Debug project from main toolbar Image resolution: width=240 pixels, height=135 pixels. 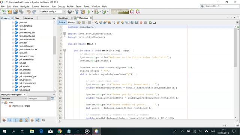pos(96,12)
